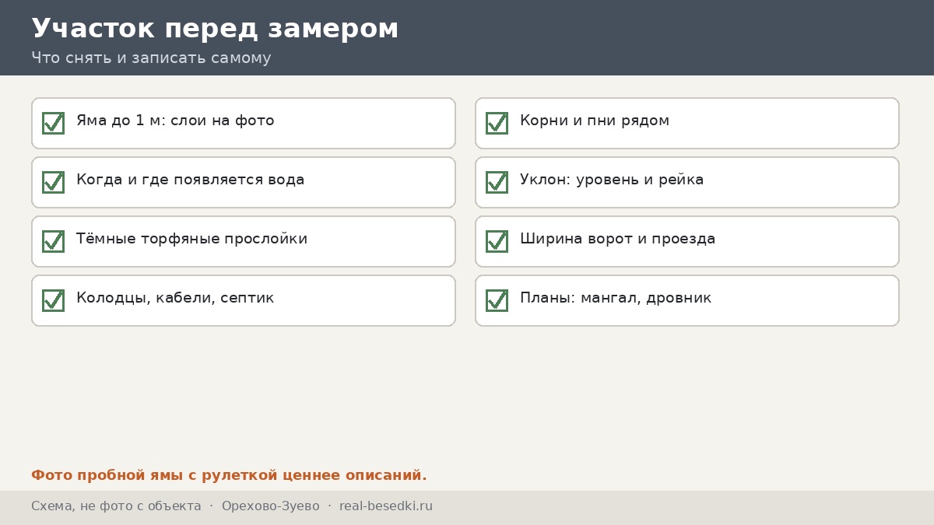This screenshot has height=525, width=934.
Task: Toggle checkbox for 'Корни и пни рядом'
Action: tap(497, 123)
